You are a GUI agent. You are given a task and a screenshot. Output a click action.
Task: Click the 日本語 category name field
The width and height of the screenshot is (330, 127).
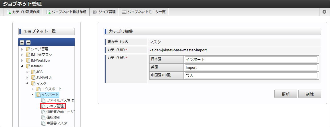(x=251, y=59)
